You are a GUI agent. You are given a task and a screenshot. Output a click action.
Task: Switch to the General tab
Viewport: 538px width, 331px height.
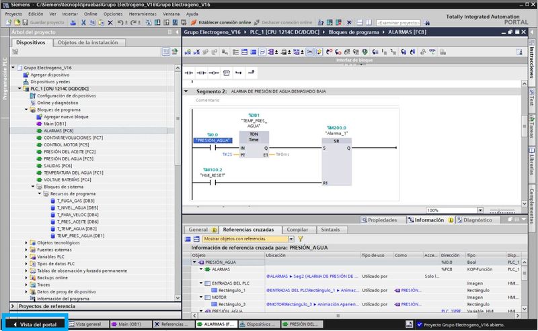pos(202,230)
